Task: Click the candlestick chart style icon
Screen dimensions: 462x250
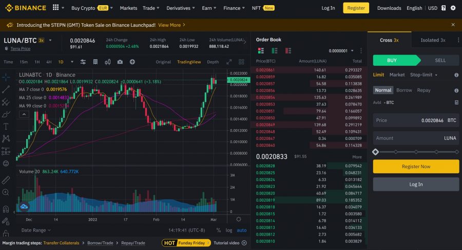Action: pyautogui.click(x=107, y=62)
